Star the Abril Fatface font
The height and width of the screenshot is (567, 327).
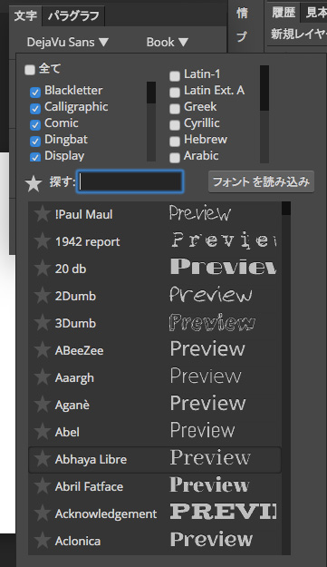[x=42, y=486]
